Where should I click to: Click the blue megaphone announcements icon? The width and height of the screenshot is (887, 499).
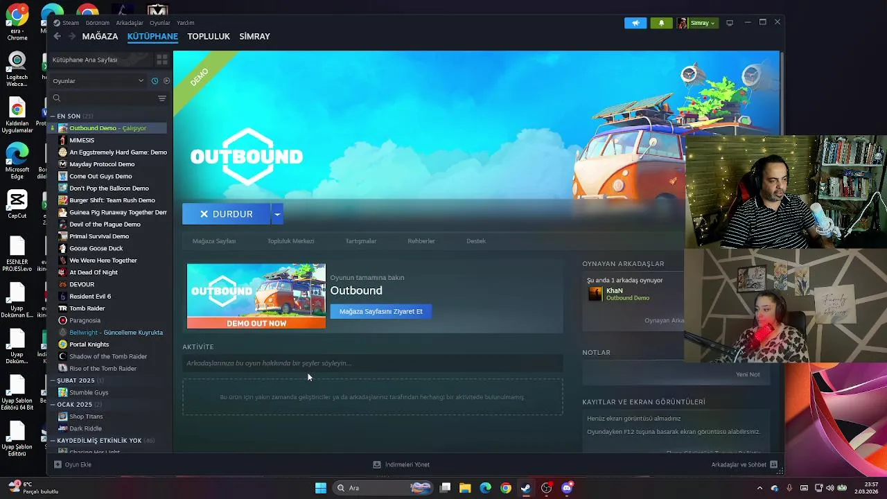635,23
